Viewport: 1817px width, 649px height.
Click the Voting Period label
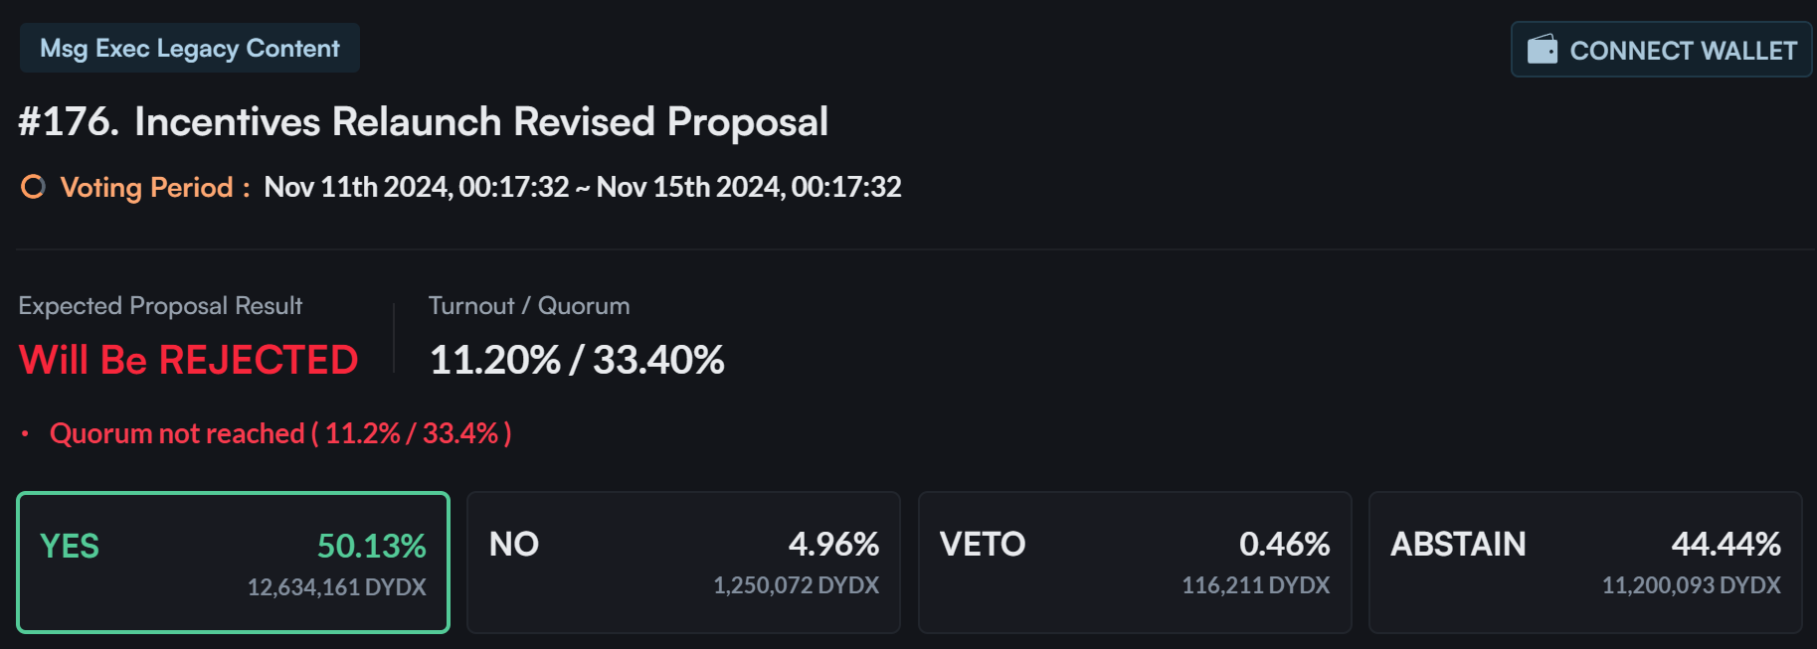click(146, 188)
